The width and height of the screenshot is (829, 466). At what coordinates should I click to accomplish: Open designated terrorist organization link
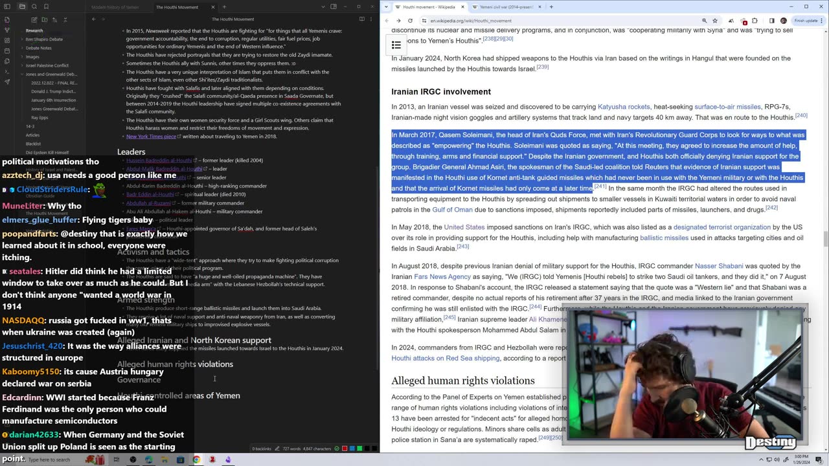pyautogui.click(x=721, y=227)
